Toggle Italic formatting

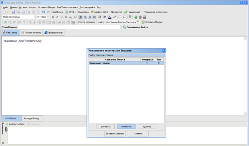(57, 17)
